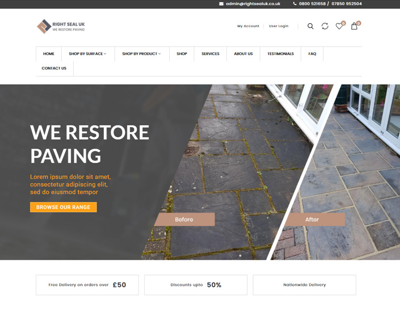Click the User Login link

279,26
